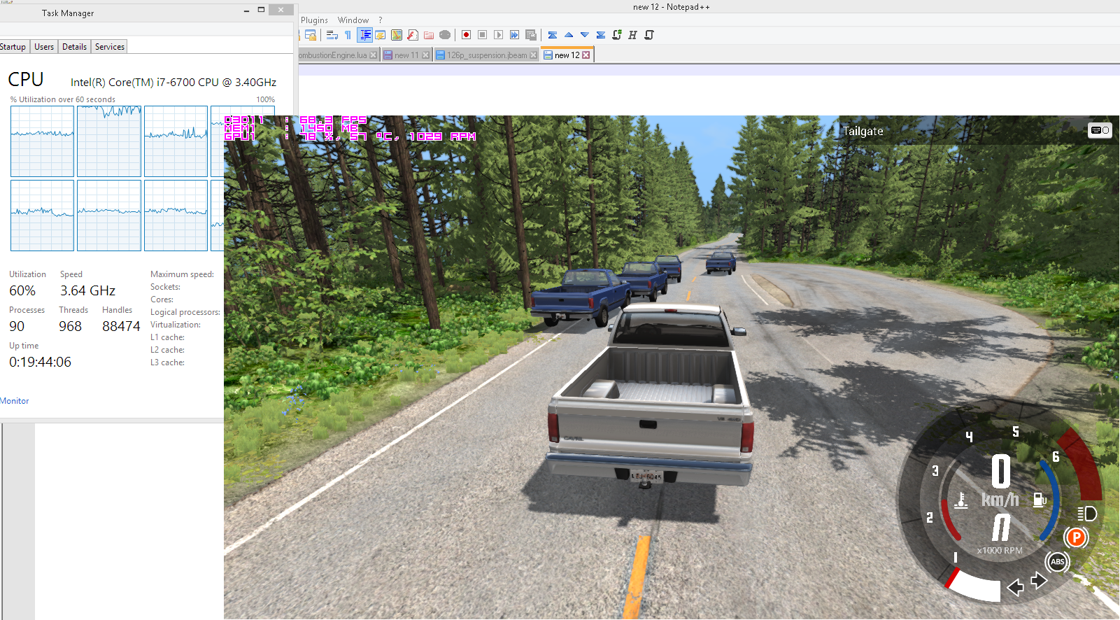Select third CPU core graph, top row
Image resolution: width=1120 pixels, height=620 pixels.
point(176,141)
